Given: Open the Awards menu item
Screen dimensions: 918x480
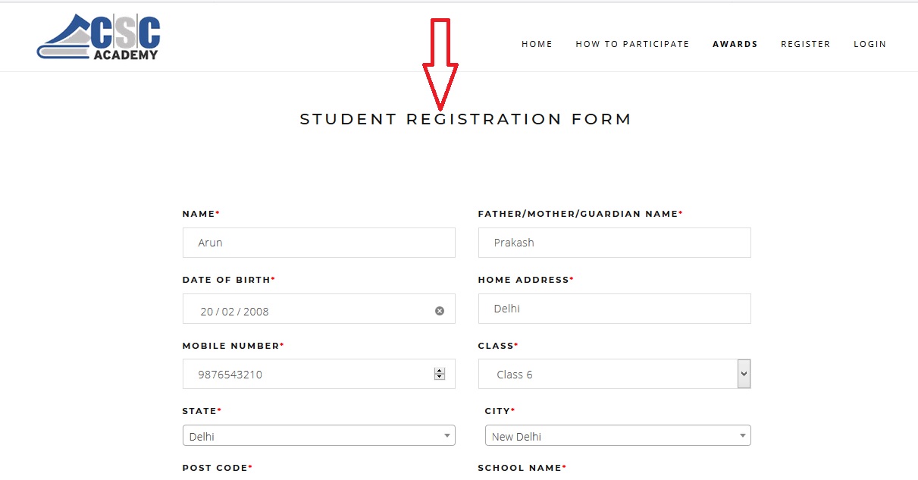Looking at the screenshot, I should pyautogui.click(x=735, y=44).
